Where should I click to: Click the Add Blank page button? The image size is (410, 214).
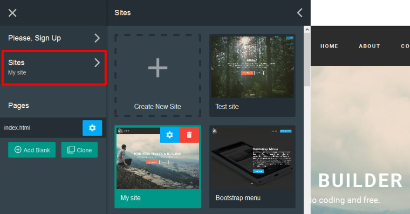point(32,150)
